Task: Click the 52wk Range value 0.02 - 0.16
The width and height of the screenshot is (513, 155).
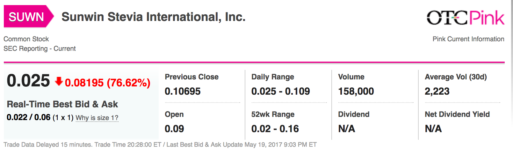Action: click(x=275, y=129)
